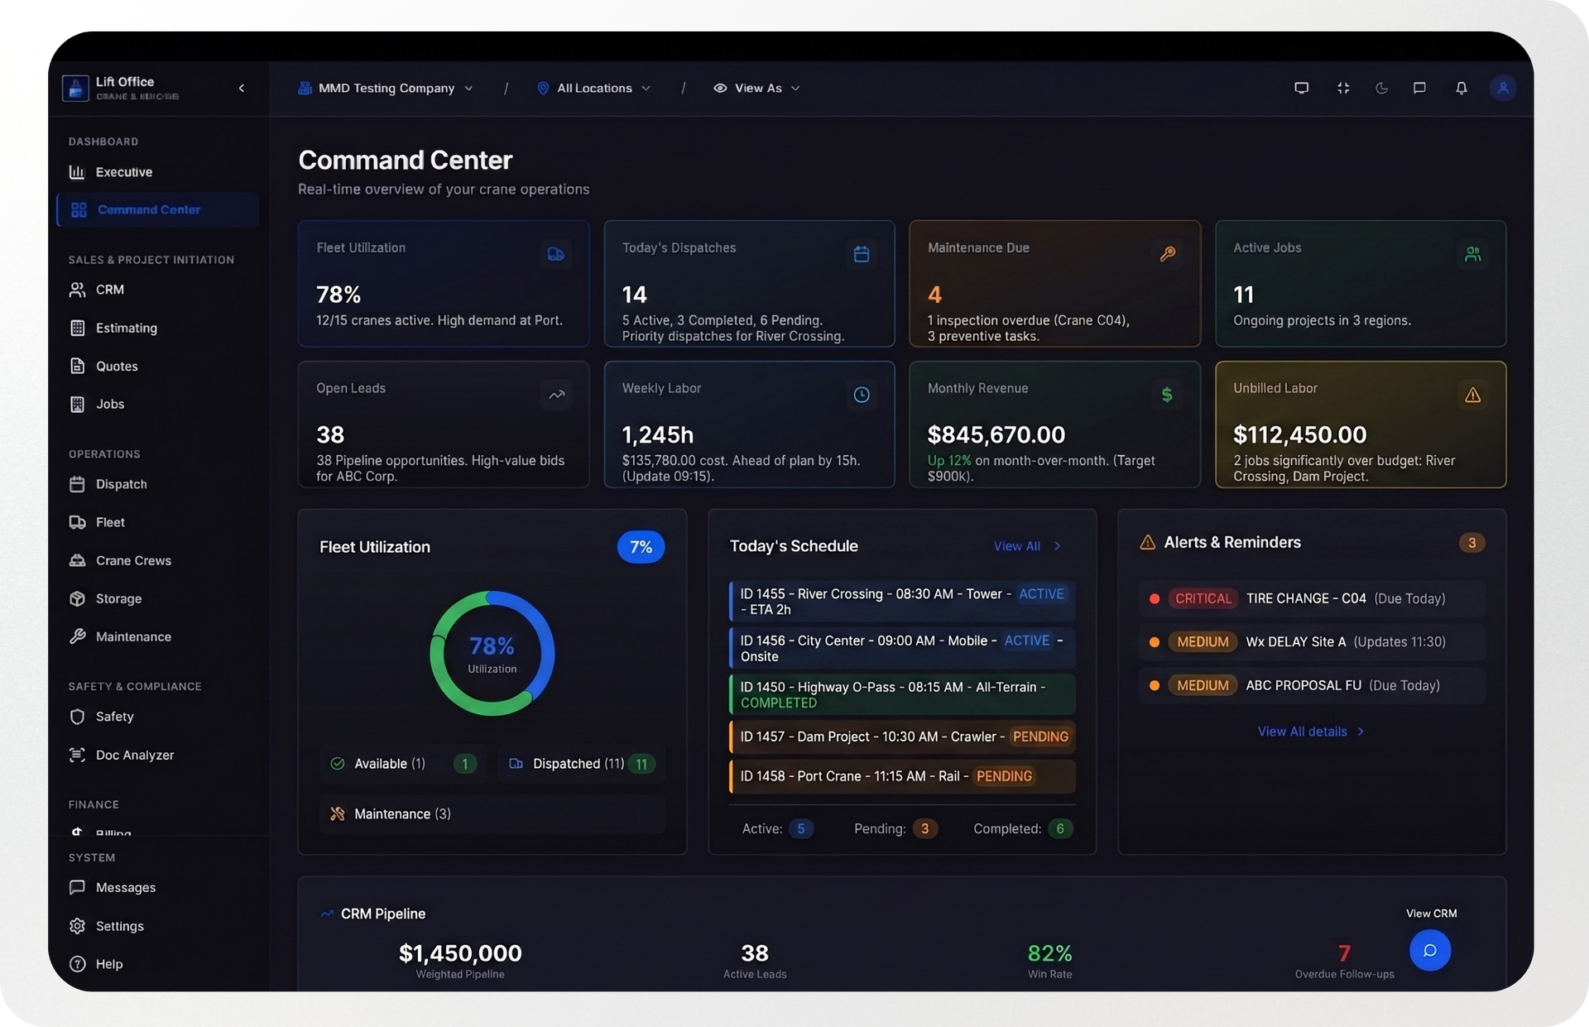Image resolution: width=1589 pixels, height=1027 pixels.
Task: Open CRITICAL Tire Change C04 alert
Action: [1312, 598]
